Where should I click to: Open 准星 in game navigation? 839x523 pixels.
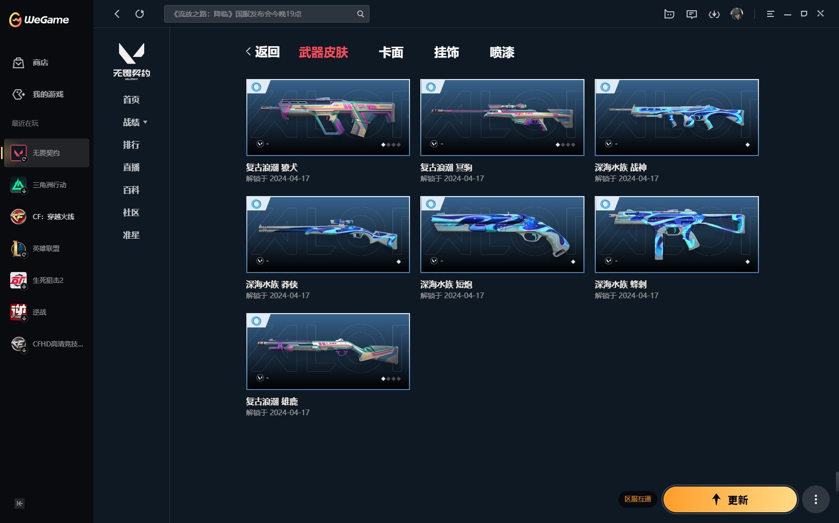131,235
